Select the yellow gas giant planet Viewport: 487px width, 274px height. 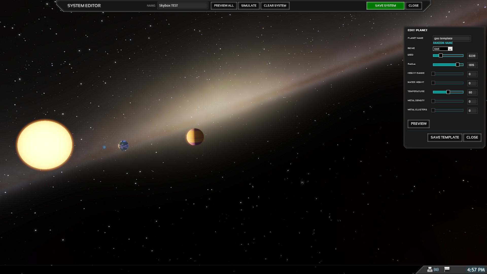tap(195, 137)
